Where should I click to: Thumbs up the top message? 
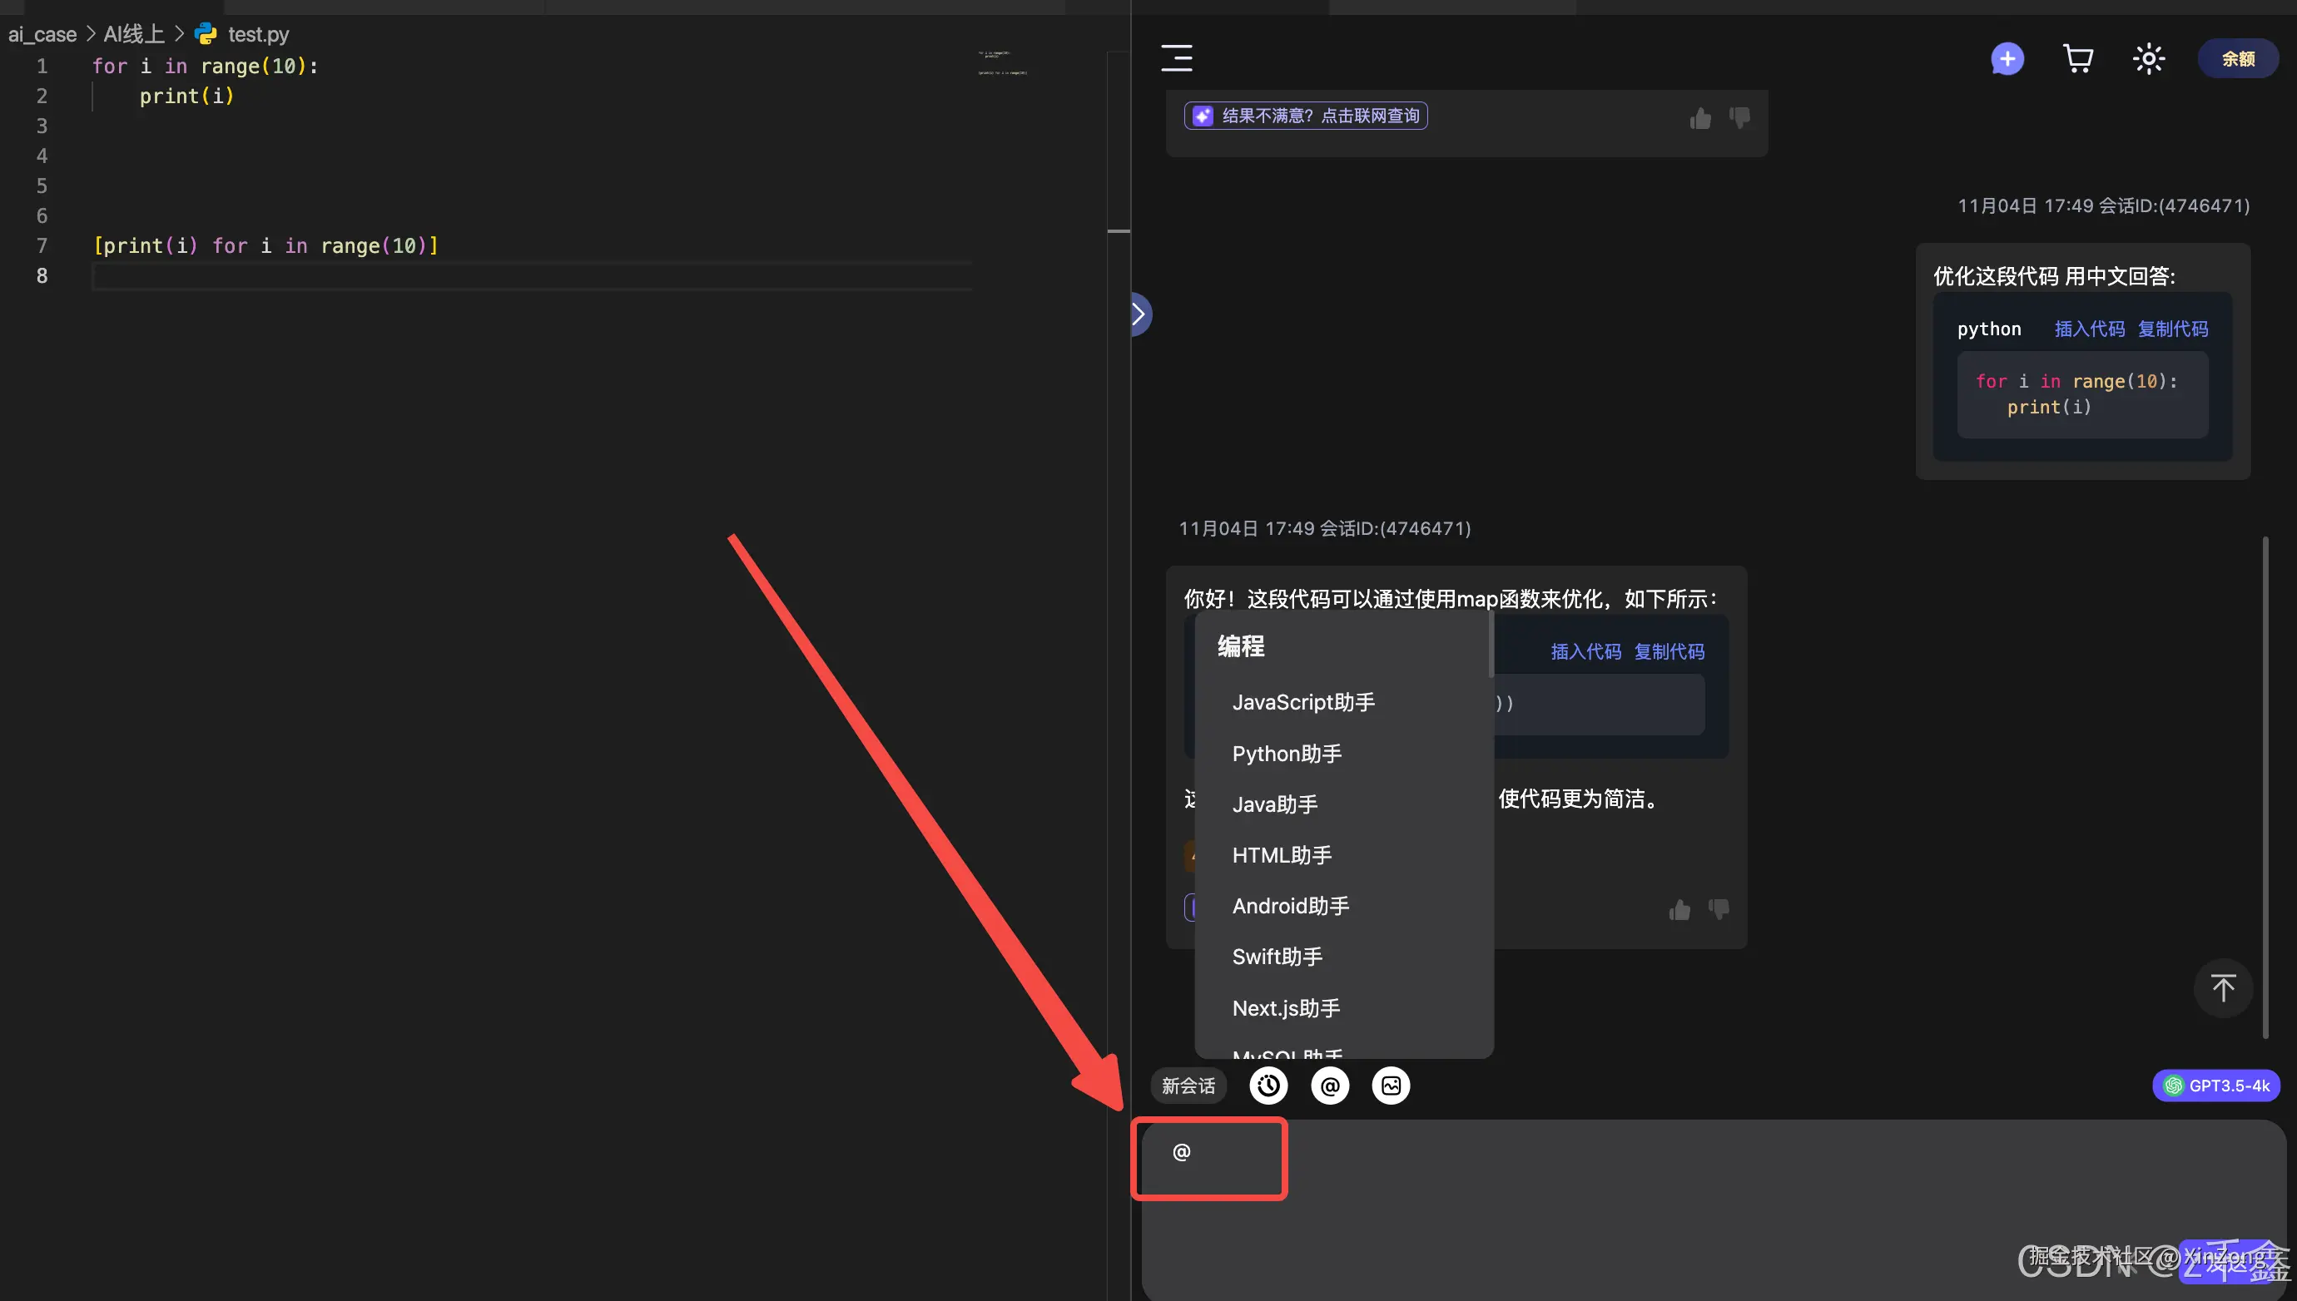tap(1699, 118)
